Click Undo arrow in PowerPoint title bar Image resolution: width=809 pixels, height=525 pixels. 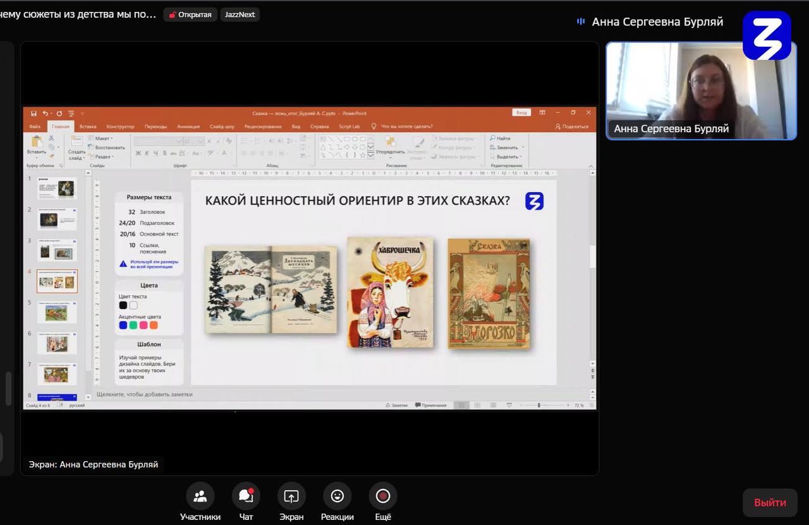(x=46, y=113)
